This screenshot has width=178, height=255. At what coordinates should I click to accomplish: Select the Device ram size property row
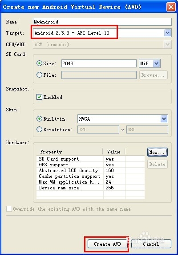coord(90,188)
